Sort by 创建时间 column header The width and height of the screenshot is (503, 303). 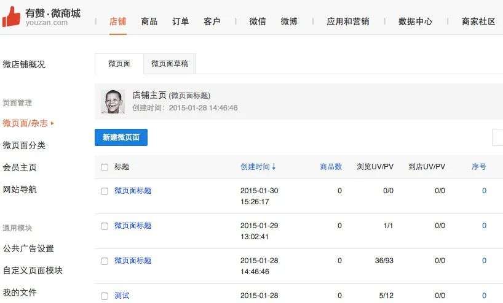click(258, 167)
